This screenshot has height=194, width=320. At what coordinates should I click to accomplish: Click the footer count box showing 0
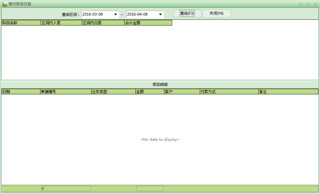(x=66, y=188)
